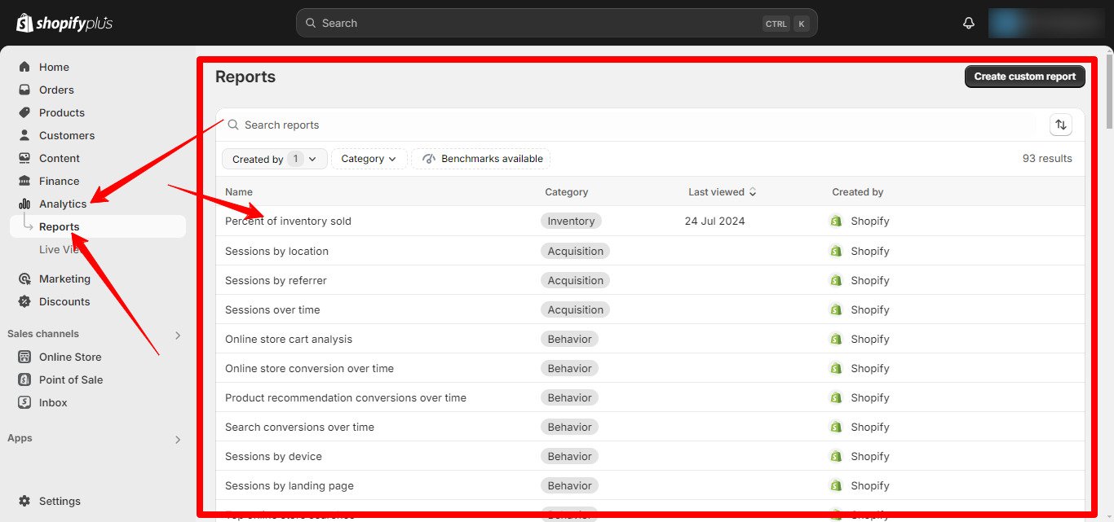Open the Percent of inventory sold report
The height and width of the screenshot is (522, 1114).
287,221
